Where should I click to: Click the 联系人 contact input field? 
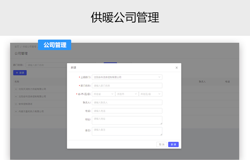(127, 102)
